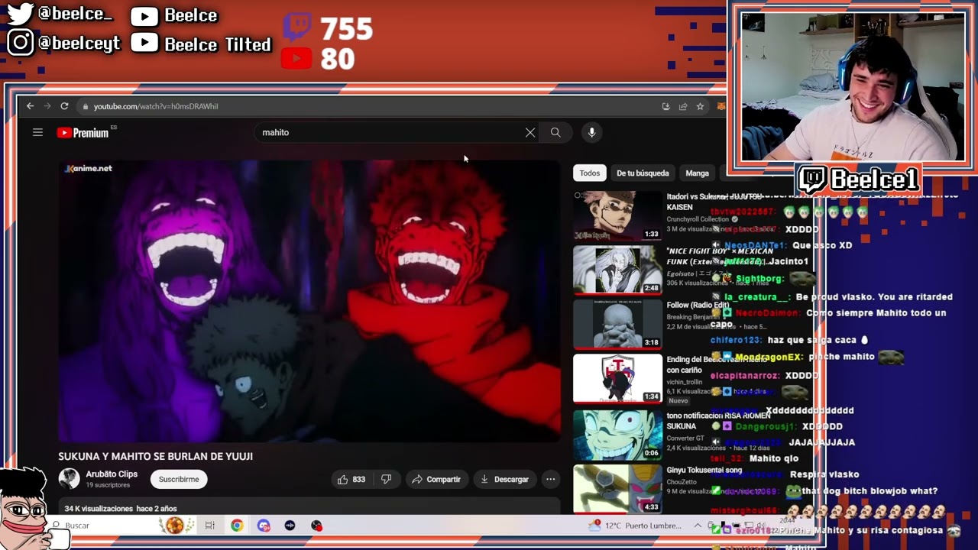Image resolution: width=978 pixels, height=550 pixels.
Task: Select the 'De tu búsqueda' chip
Action: click(x=643, y=173)
